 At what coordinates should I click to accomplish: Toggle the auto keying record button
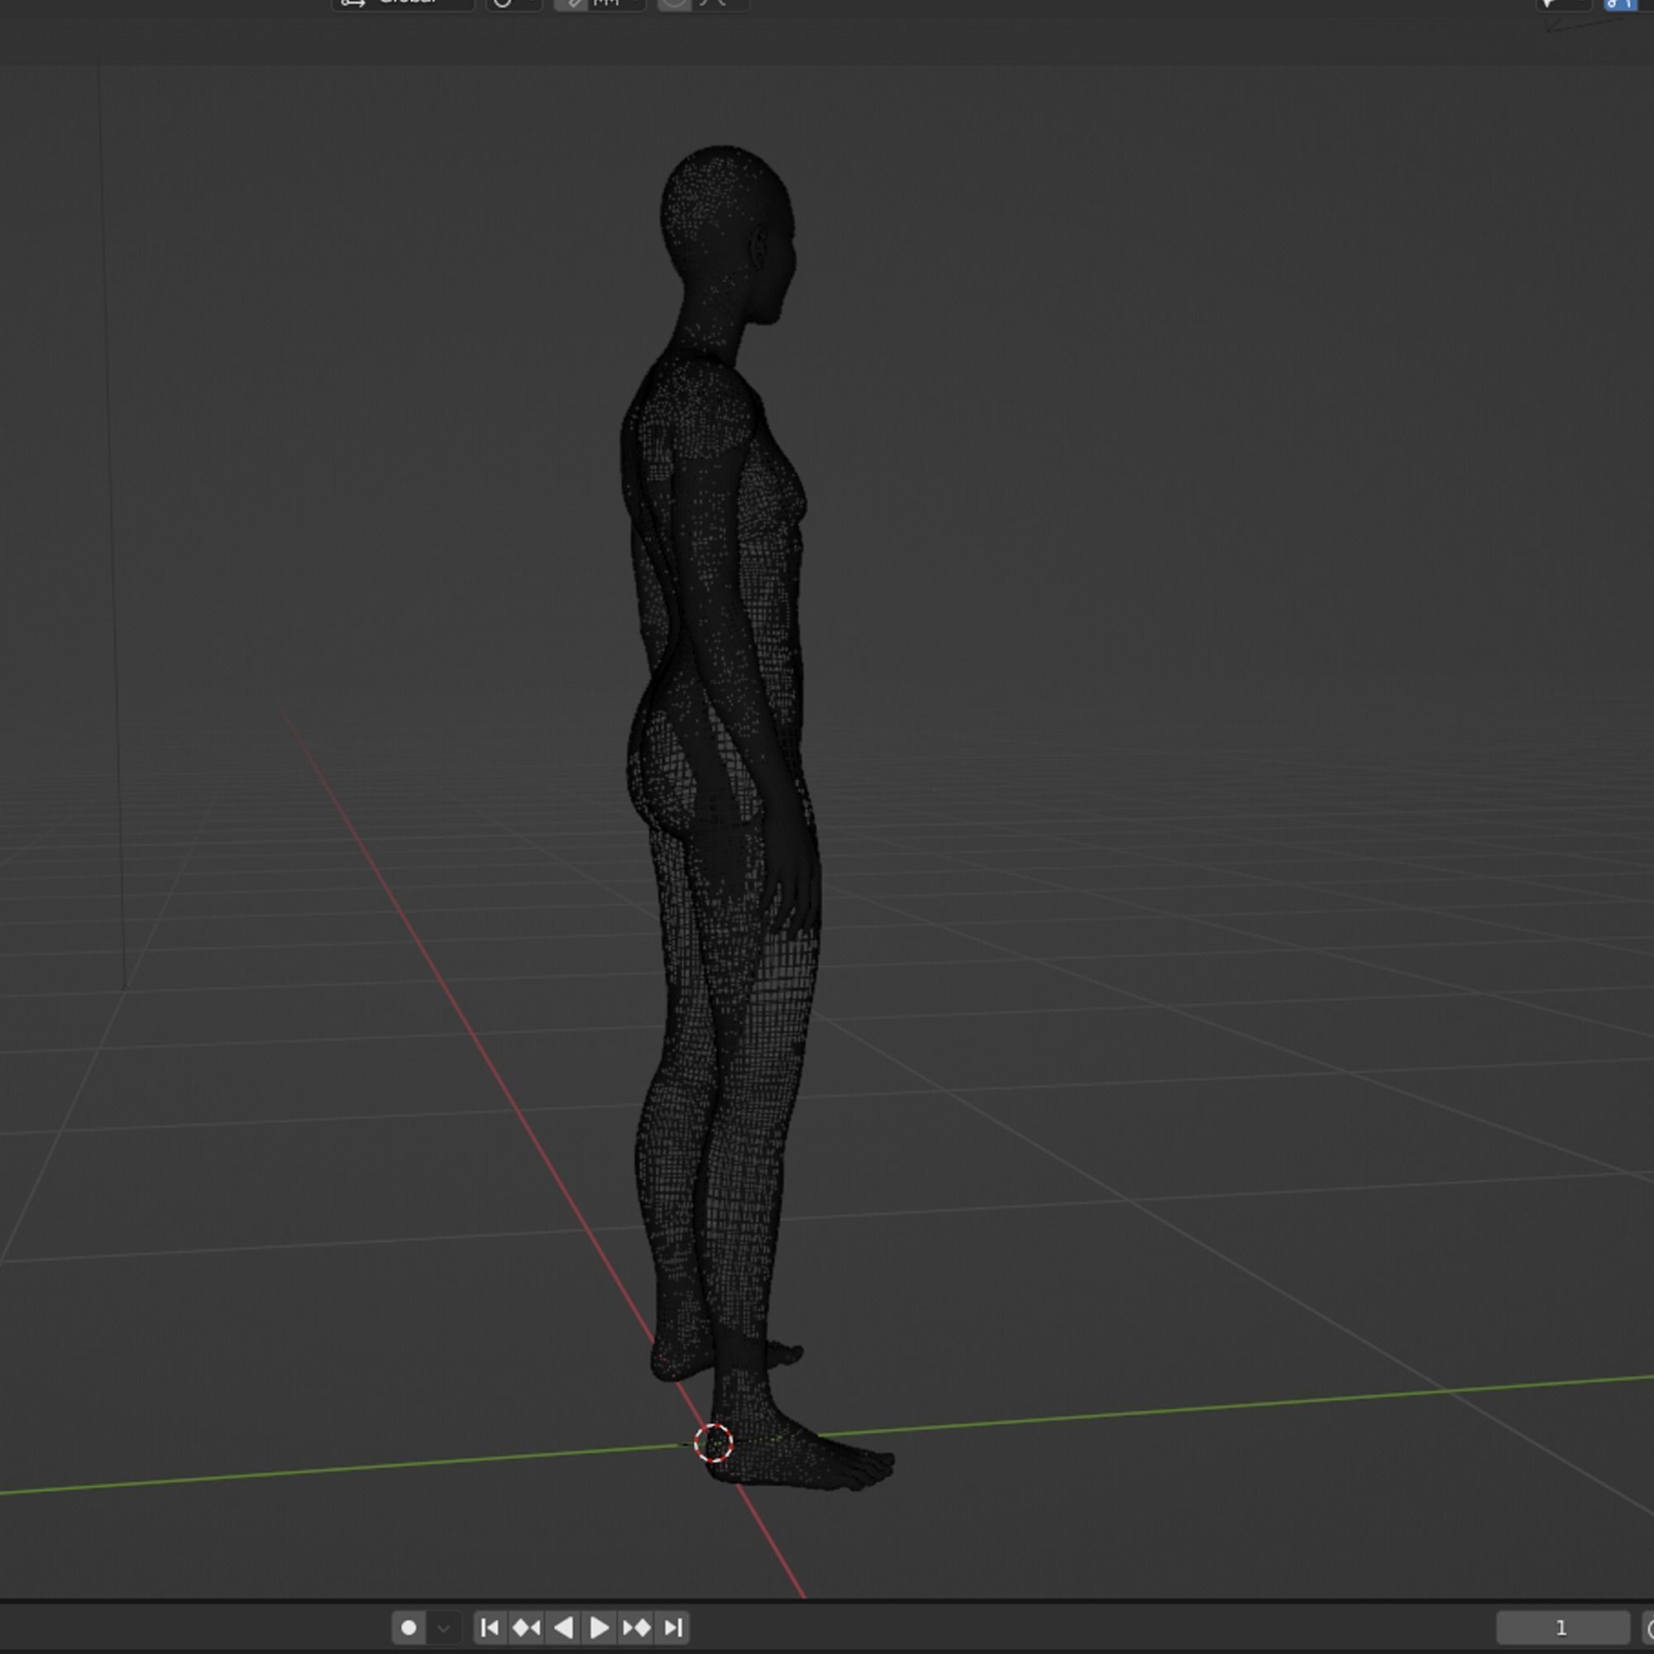409,1628
